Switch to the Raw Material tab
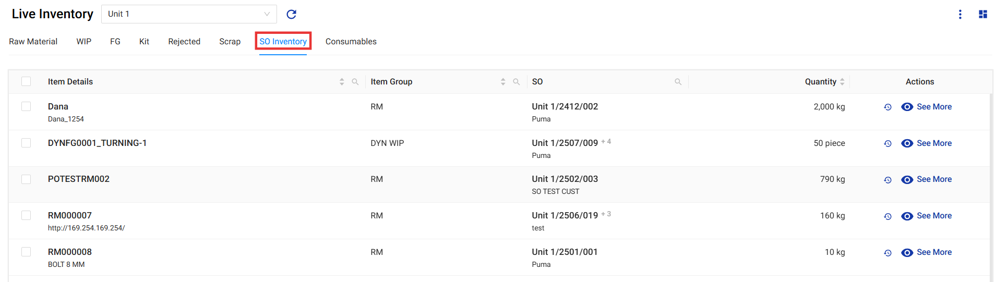996x282 pixels. coord(33,42)
